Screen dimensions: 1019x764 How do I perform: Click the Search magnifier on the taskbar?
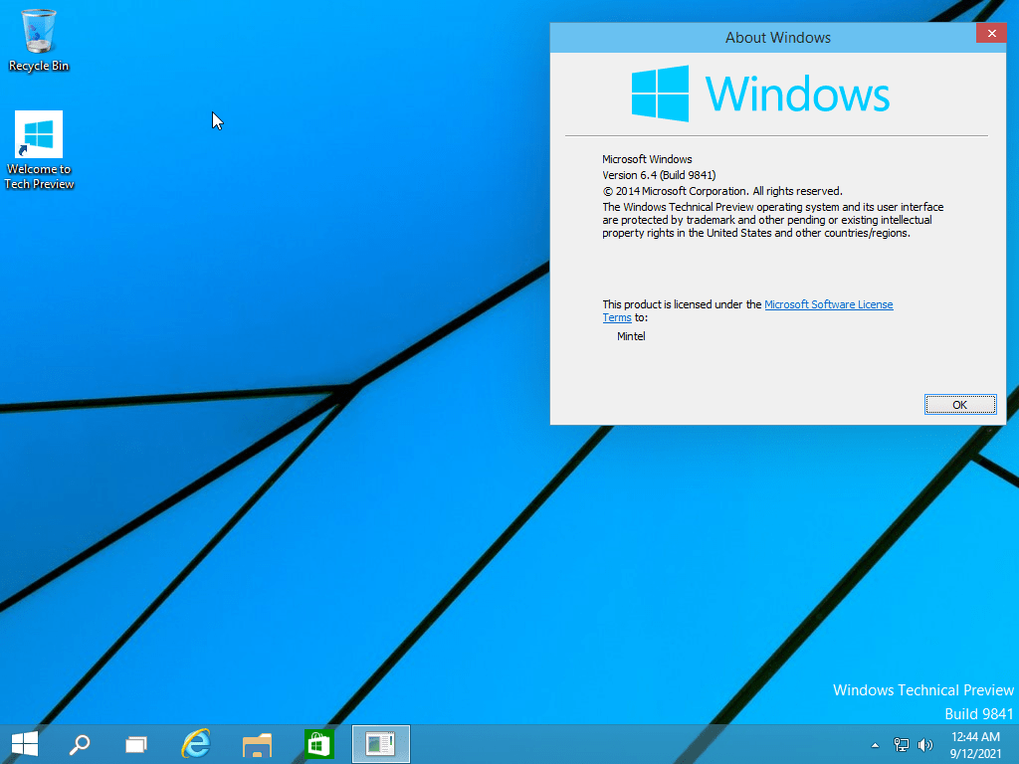pos(79,743)
